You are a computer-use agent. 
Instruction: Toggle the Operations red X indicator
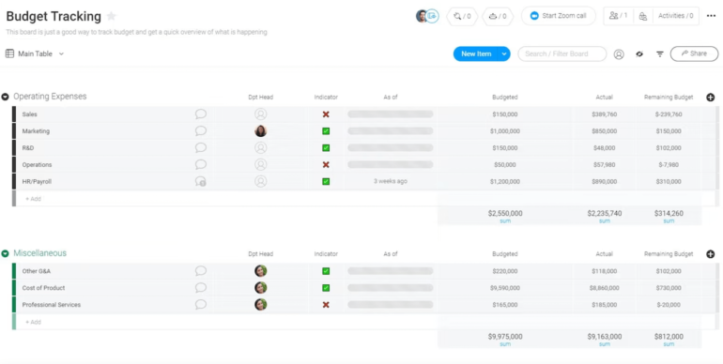326,165
